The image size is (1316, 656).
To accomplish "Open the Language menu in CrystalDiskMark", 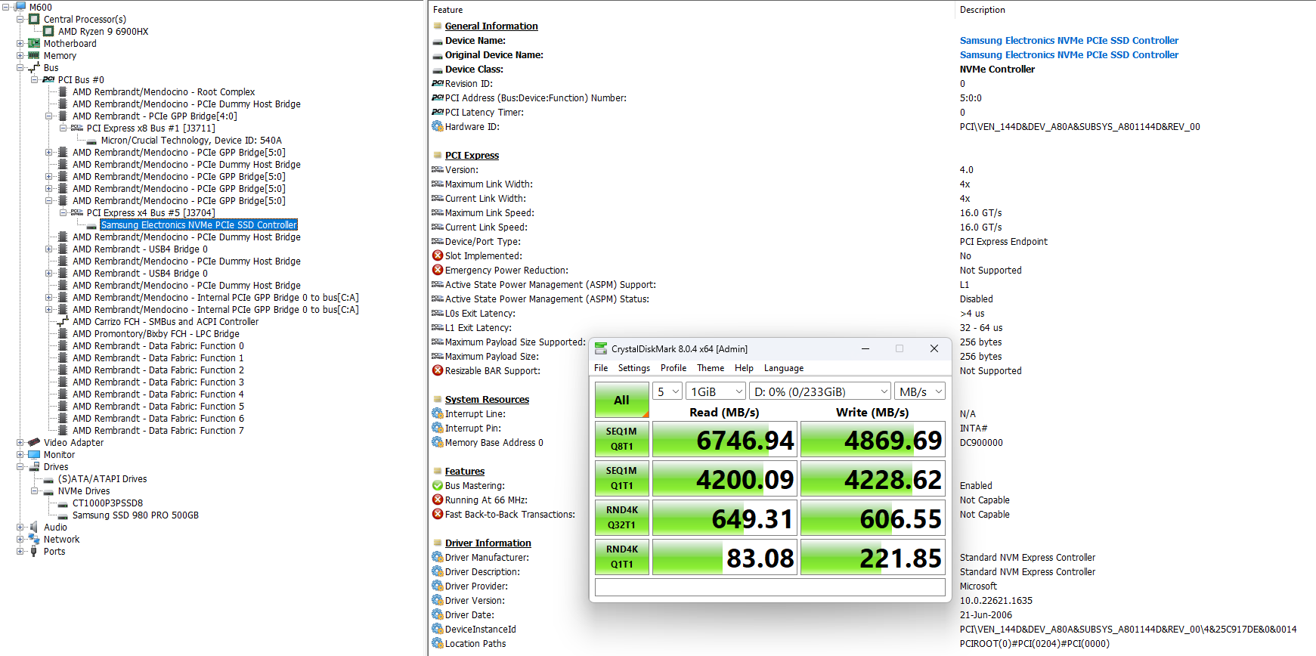I will tap(784, 368).
